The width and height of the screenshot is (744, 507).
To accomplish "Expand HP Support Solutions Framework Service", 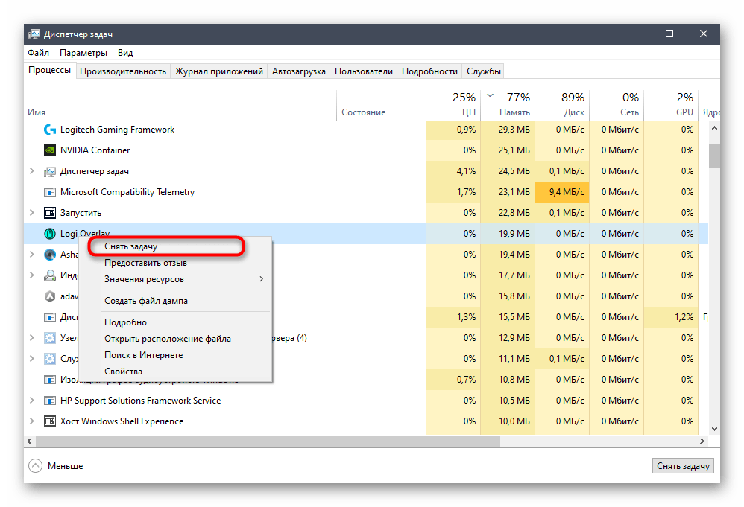I will pyautogui.click(x=32, y=401).
